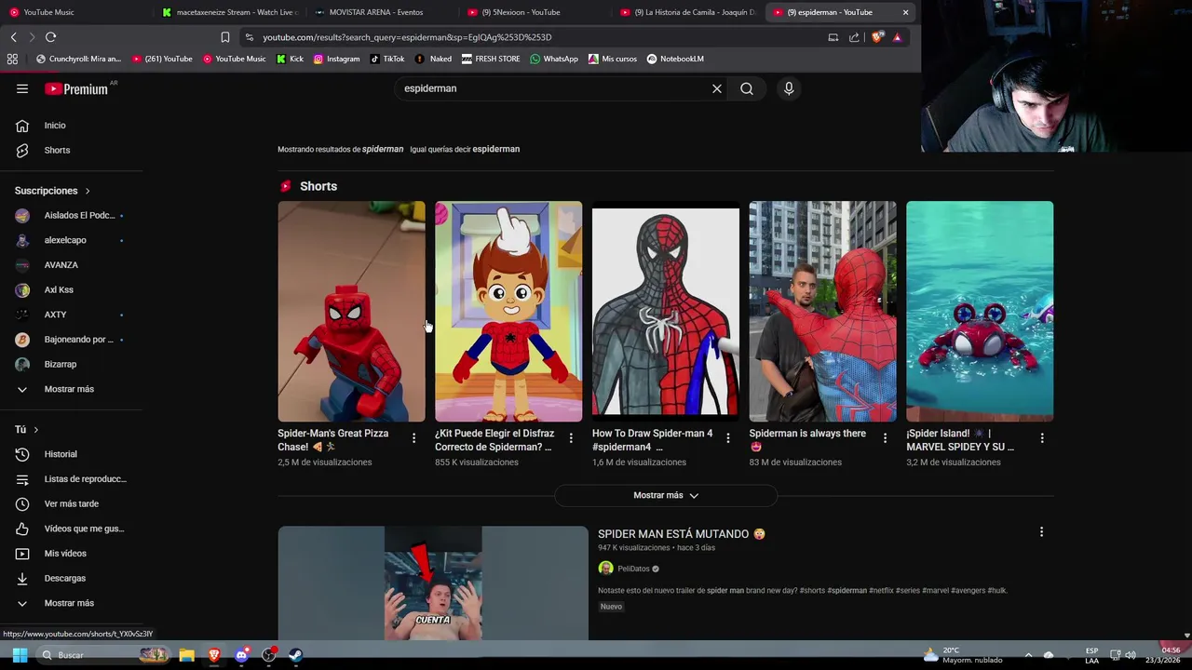Open options for Spider-Man's Great Pizza Chase short
The width and height of the screenshot is (1192, 670).
pos(414,437)
